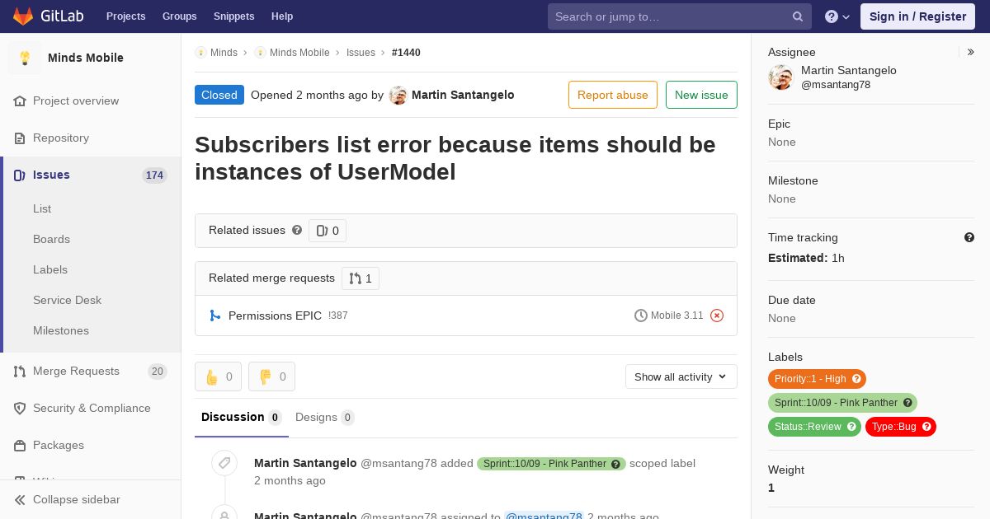Click the assignee avatar in right sidebar
This screenshot has width=990, height=519.
pyautogui.click(x=780, y=77)
